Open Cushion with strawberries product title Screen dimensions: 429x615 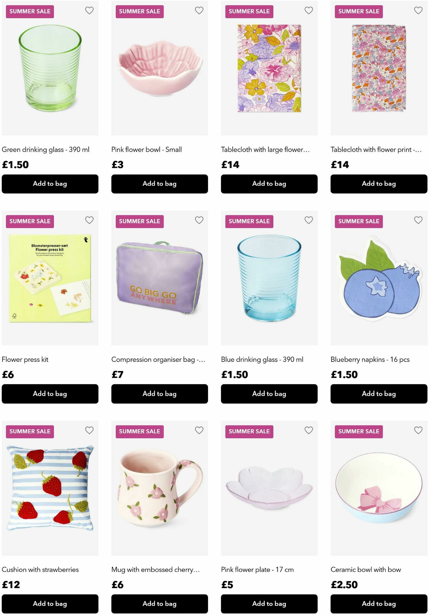coord(40,570)
